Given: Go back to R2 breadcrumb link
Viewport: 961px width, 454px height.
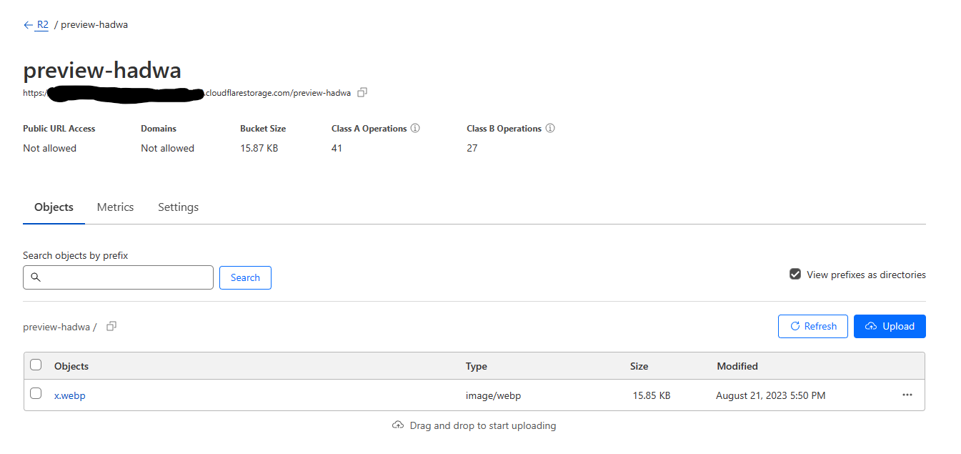Looking at the screenshot, I should click(43, 25).
